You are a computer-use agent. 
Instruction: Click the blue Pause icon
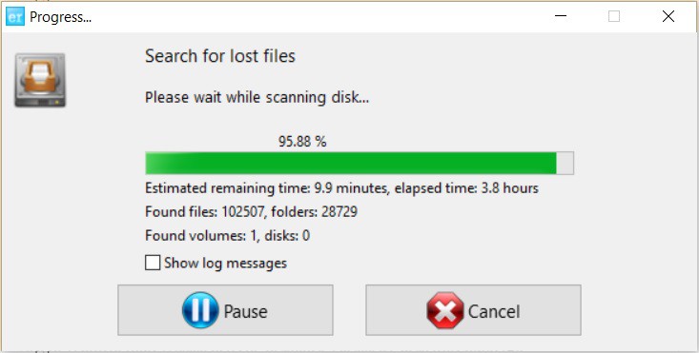pyautogui.click(x=200, y=310)
